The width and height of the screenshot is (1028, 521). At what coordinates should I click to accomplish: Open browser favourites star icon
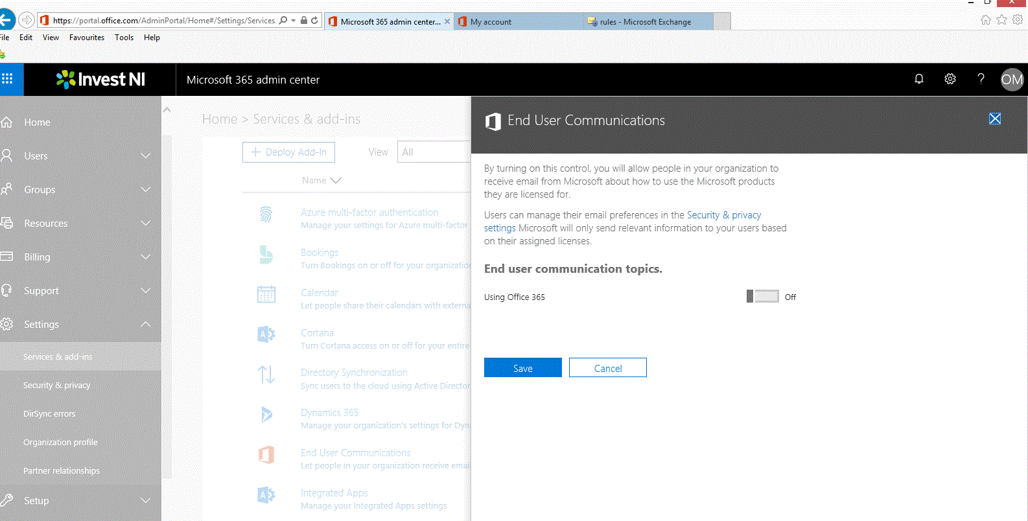pos(1002,19)
